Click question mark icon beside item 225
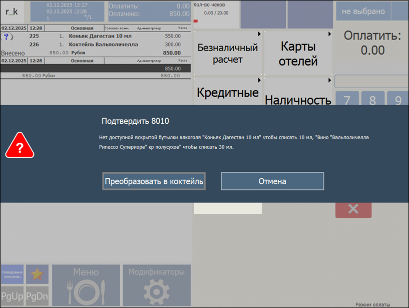This screenshot has height=308, width=409. coord(7,37)
